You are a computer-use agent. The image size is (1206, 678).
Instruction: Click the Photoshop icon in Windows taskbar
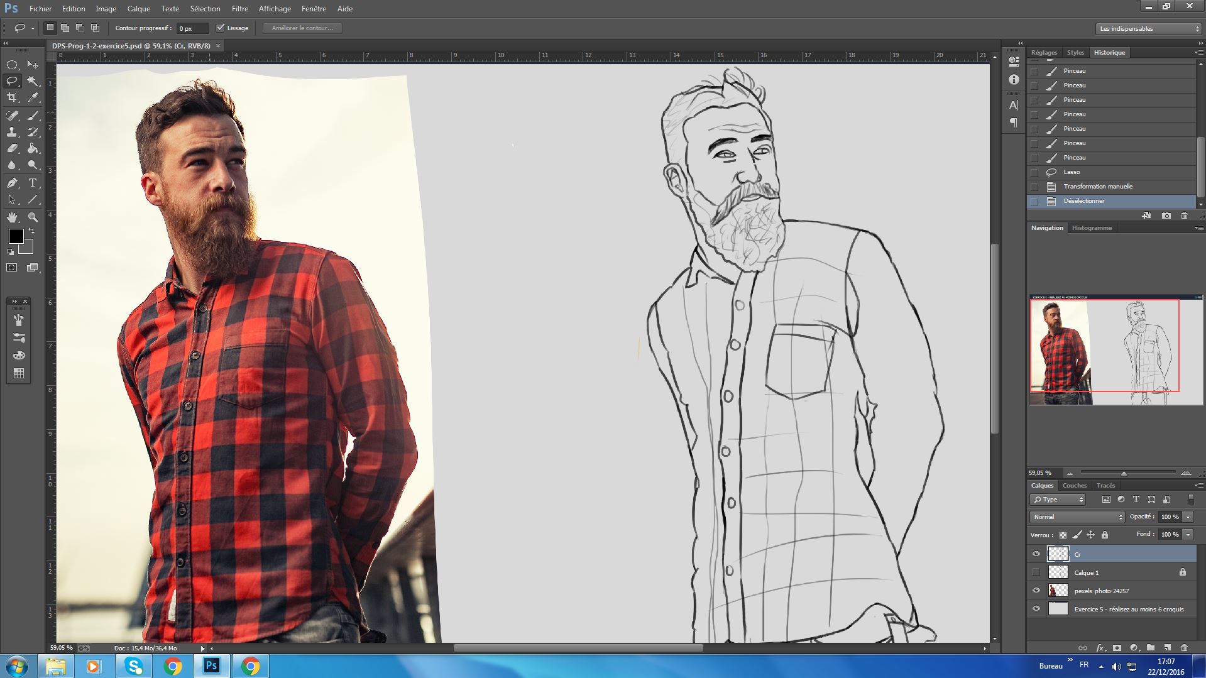click(x=212, y=666)
